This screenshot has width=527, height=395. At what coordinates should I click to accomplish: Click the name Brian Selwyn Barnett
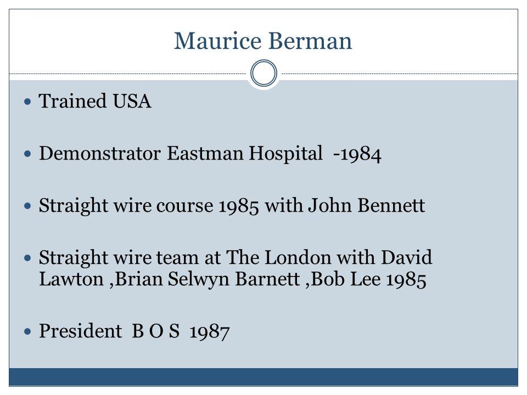[x=207, y=279]
